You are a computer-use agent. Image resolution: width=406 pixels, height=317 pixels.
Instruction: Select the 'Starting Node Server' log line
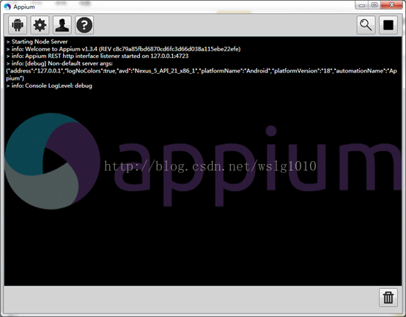point(37,42)
